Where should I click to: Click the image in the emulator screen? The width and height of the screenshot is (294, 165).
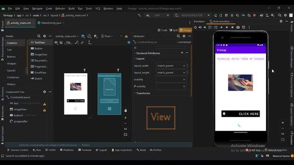[240, 82]
